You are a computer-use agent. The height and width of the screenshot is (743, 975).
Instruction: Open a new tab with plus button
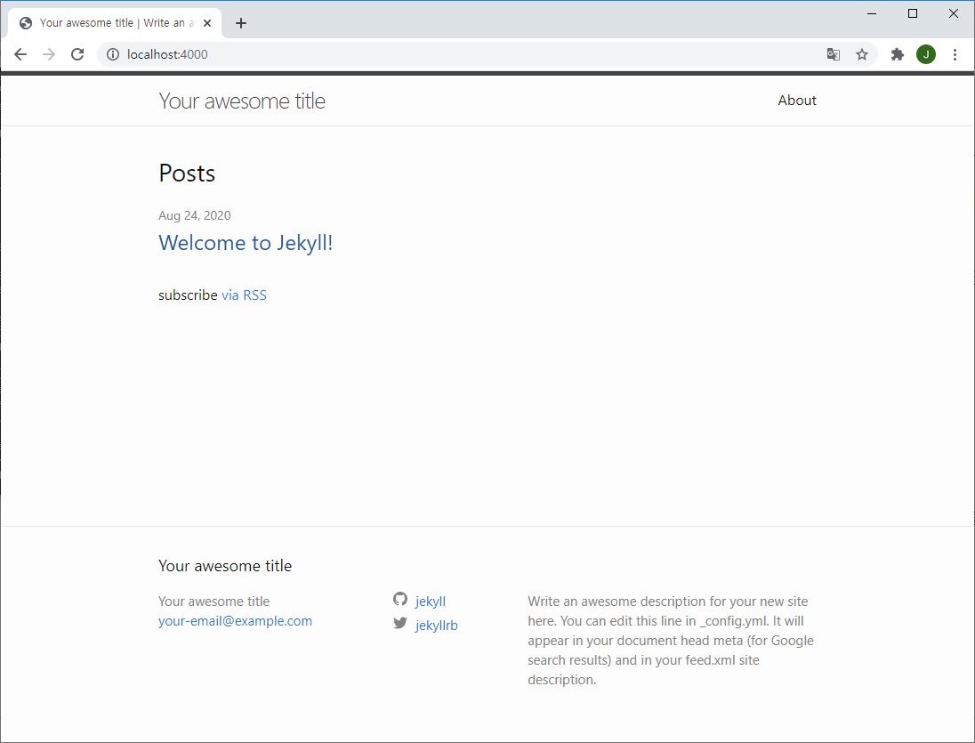241,23
